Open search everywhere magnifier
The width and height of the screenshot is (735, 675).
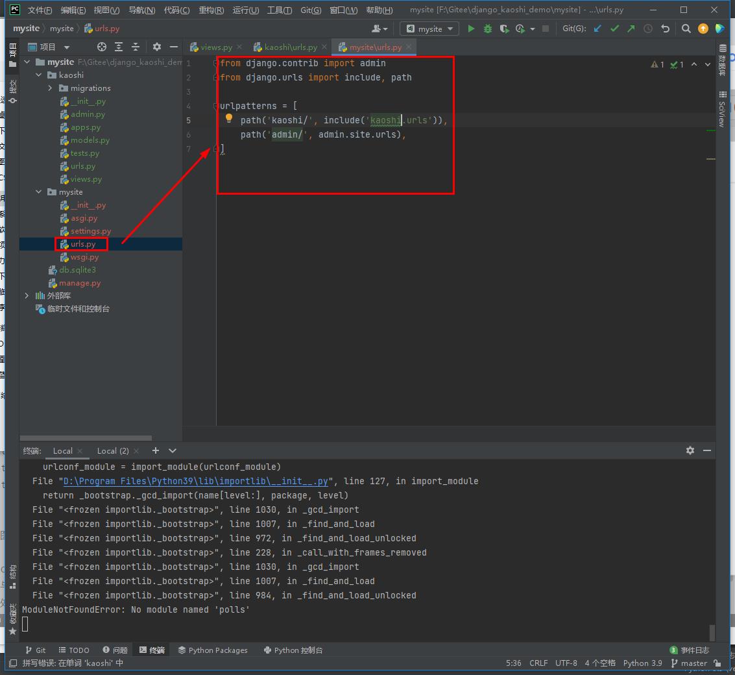coord(686,29)
